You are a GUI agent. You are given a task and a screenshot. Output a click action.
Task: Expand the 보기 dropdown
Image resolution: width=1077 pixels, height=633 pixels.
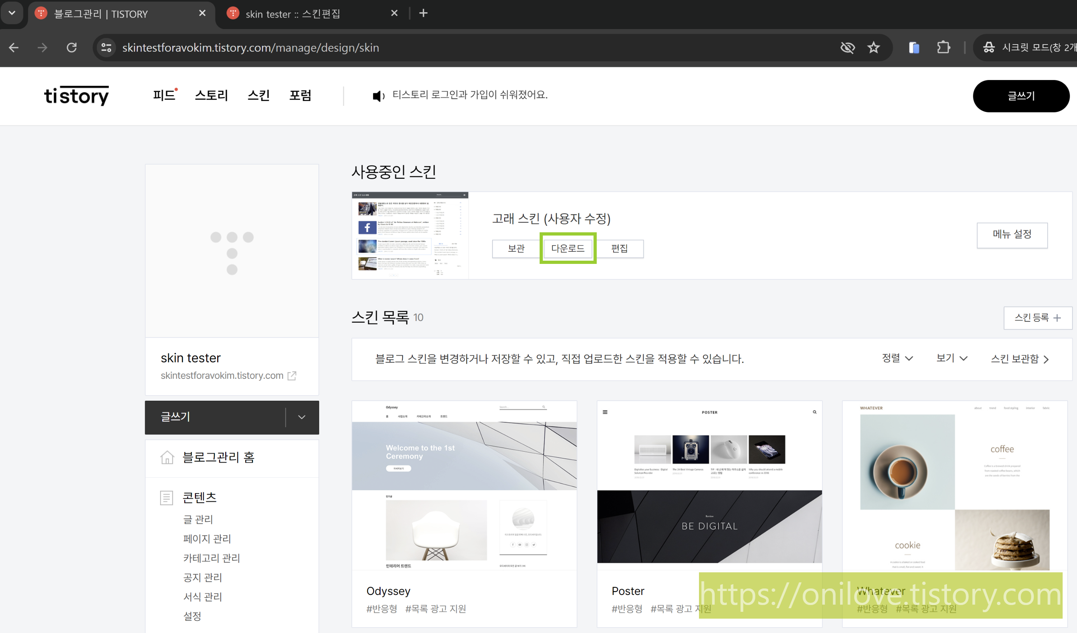952,358
